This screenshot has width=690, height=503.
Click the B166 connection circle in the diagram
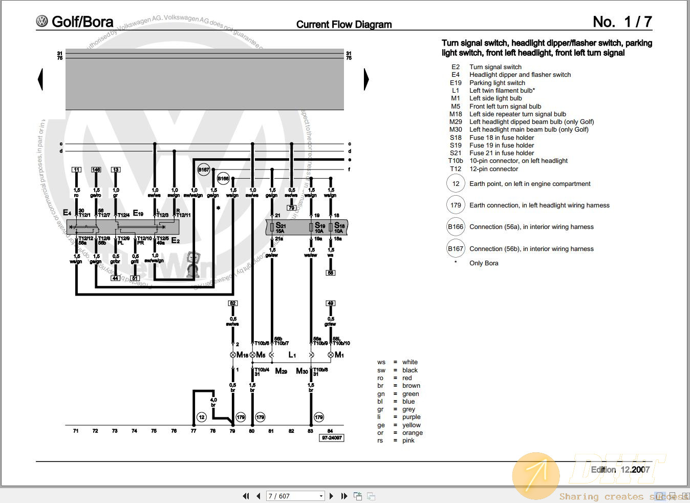tap(223, 179)
